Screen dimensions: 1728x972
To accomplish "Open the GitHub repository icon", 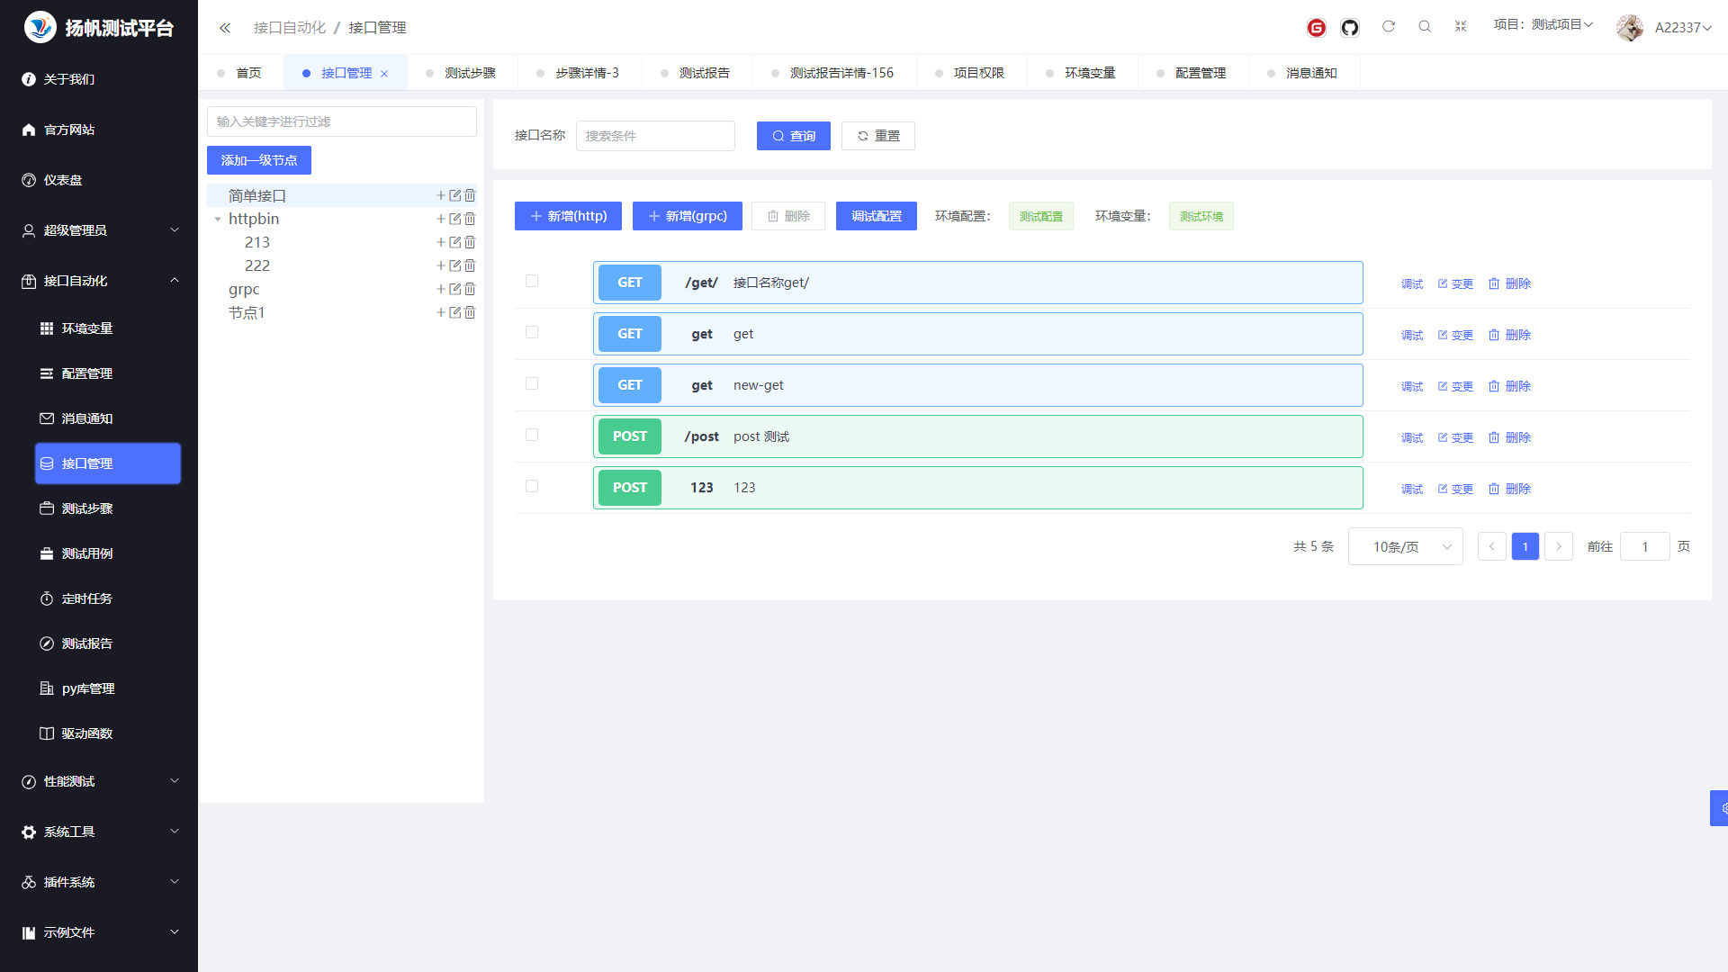I will pos(1349,28).
